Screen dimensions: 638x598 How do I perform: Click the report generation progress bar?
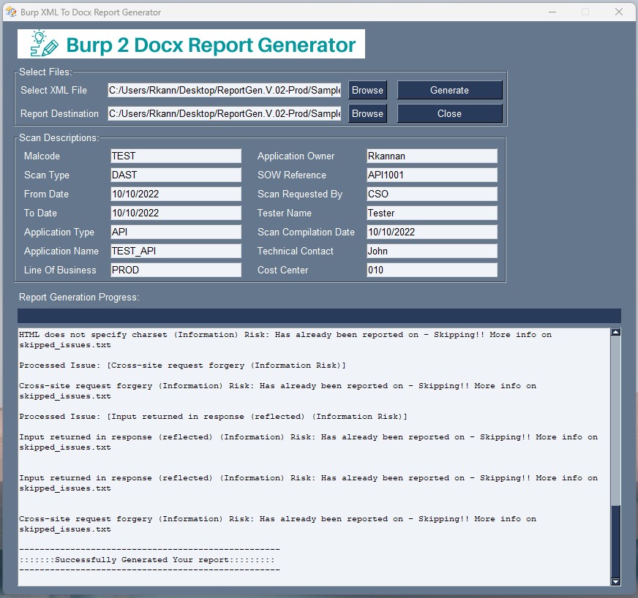pos(319,316)
